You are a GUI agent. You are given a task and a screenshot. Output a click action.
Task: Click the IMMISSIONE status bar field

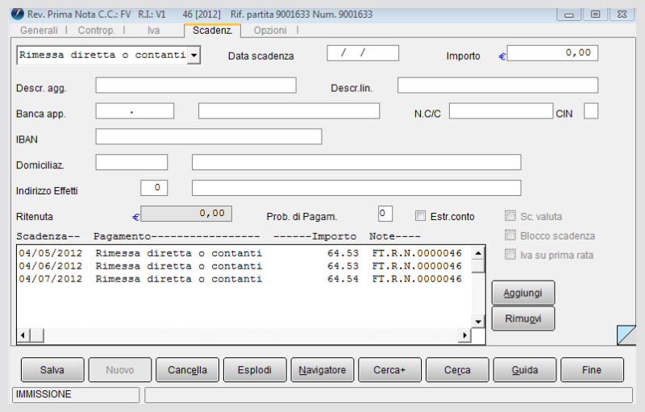76,395
